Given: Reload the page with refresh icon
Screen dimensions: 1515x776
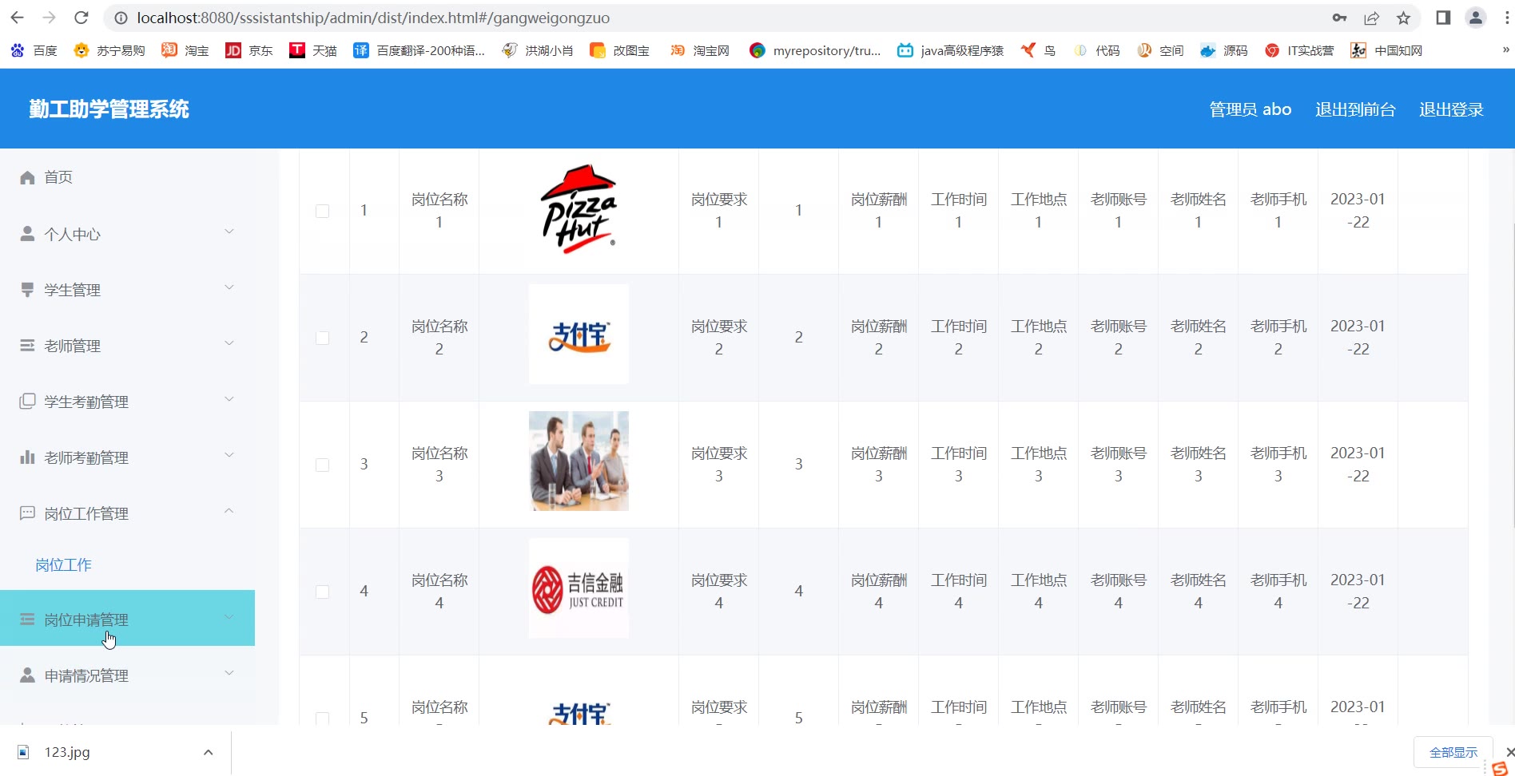Looking at the screenshot, I should [81, 18].
